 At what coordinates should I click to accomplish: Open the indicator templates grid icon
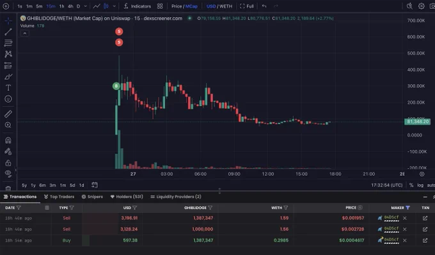click(x=160, y=6)
